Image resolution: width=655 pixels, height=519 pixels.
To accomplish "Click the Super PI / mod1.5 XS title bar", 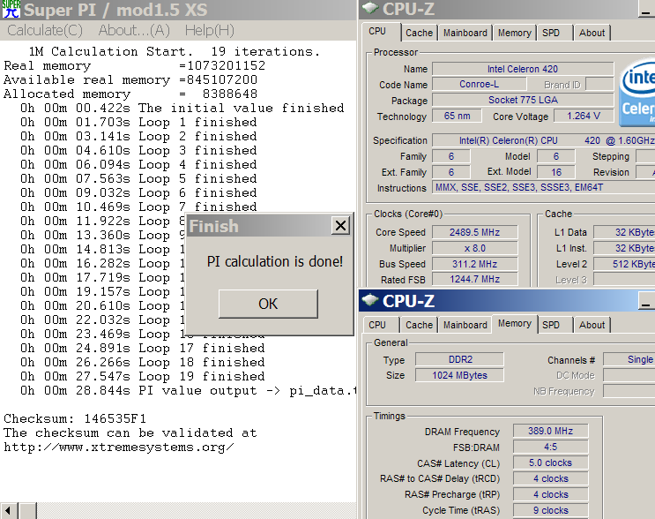I will [x=178, y=10].
